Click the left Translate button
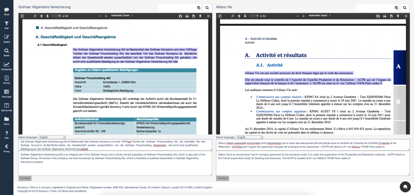This screenshot has width=414, height=195. click(x=25, y=178)
